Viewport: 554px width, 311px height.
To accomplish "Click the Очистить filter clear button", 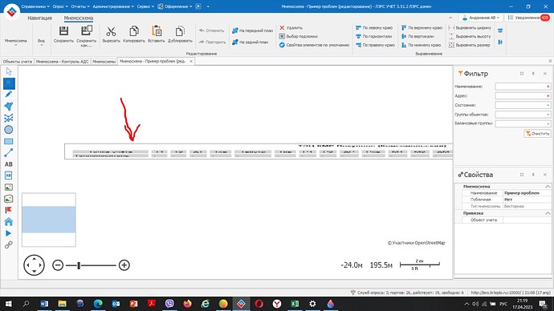I will tap(537, 134).
